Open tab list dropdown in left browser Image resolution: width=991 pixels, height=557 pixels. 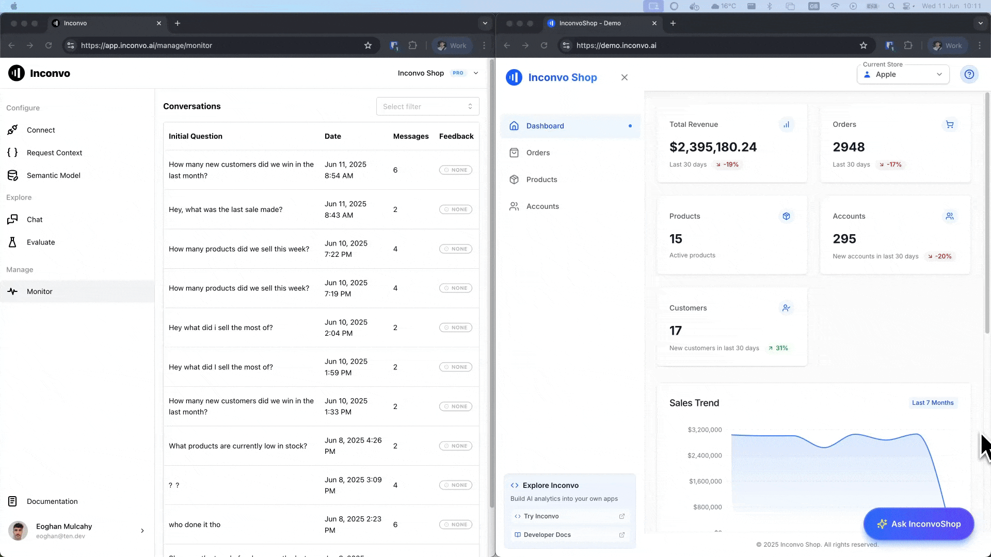tap(485, 23)
